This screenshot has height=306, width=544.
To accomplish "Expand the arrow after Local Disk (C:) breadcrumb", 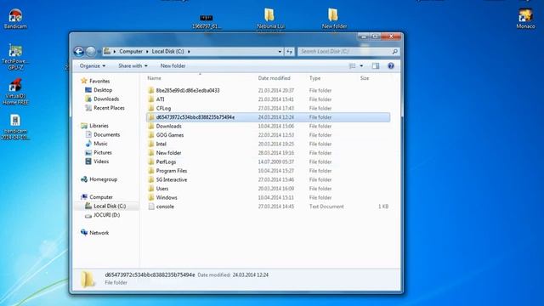I will coord(189,51).
